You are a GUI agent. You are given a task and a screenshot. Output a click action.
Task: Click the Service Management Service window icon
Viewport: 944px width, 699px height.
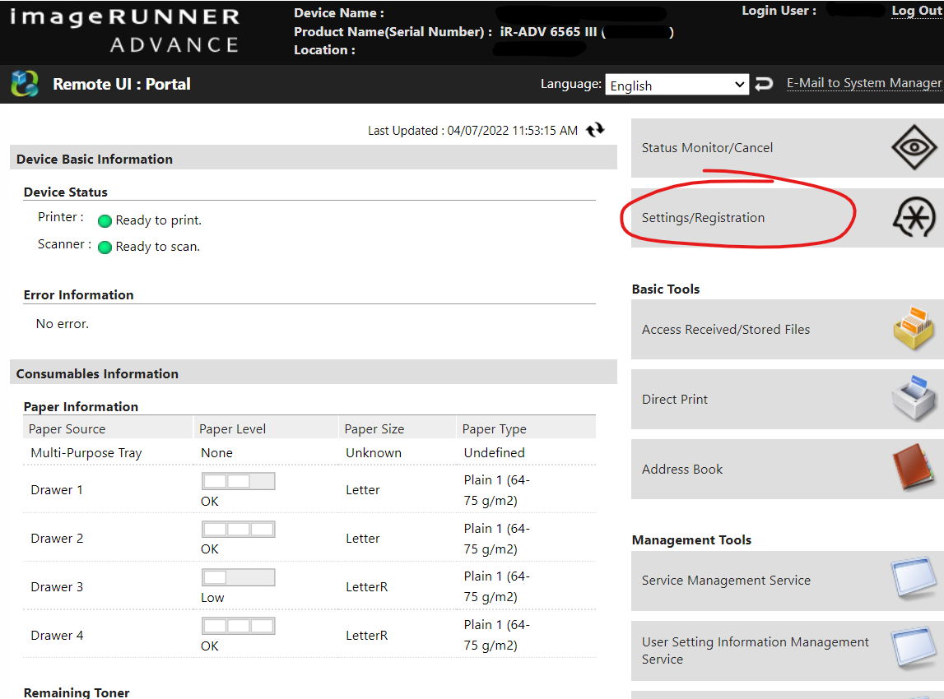[x=913, y=581]
